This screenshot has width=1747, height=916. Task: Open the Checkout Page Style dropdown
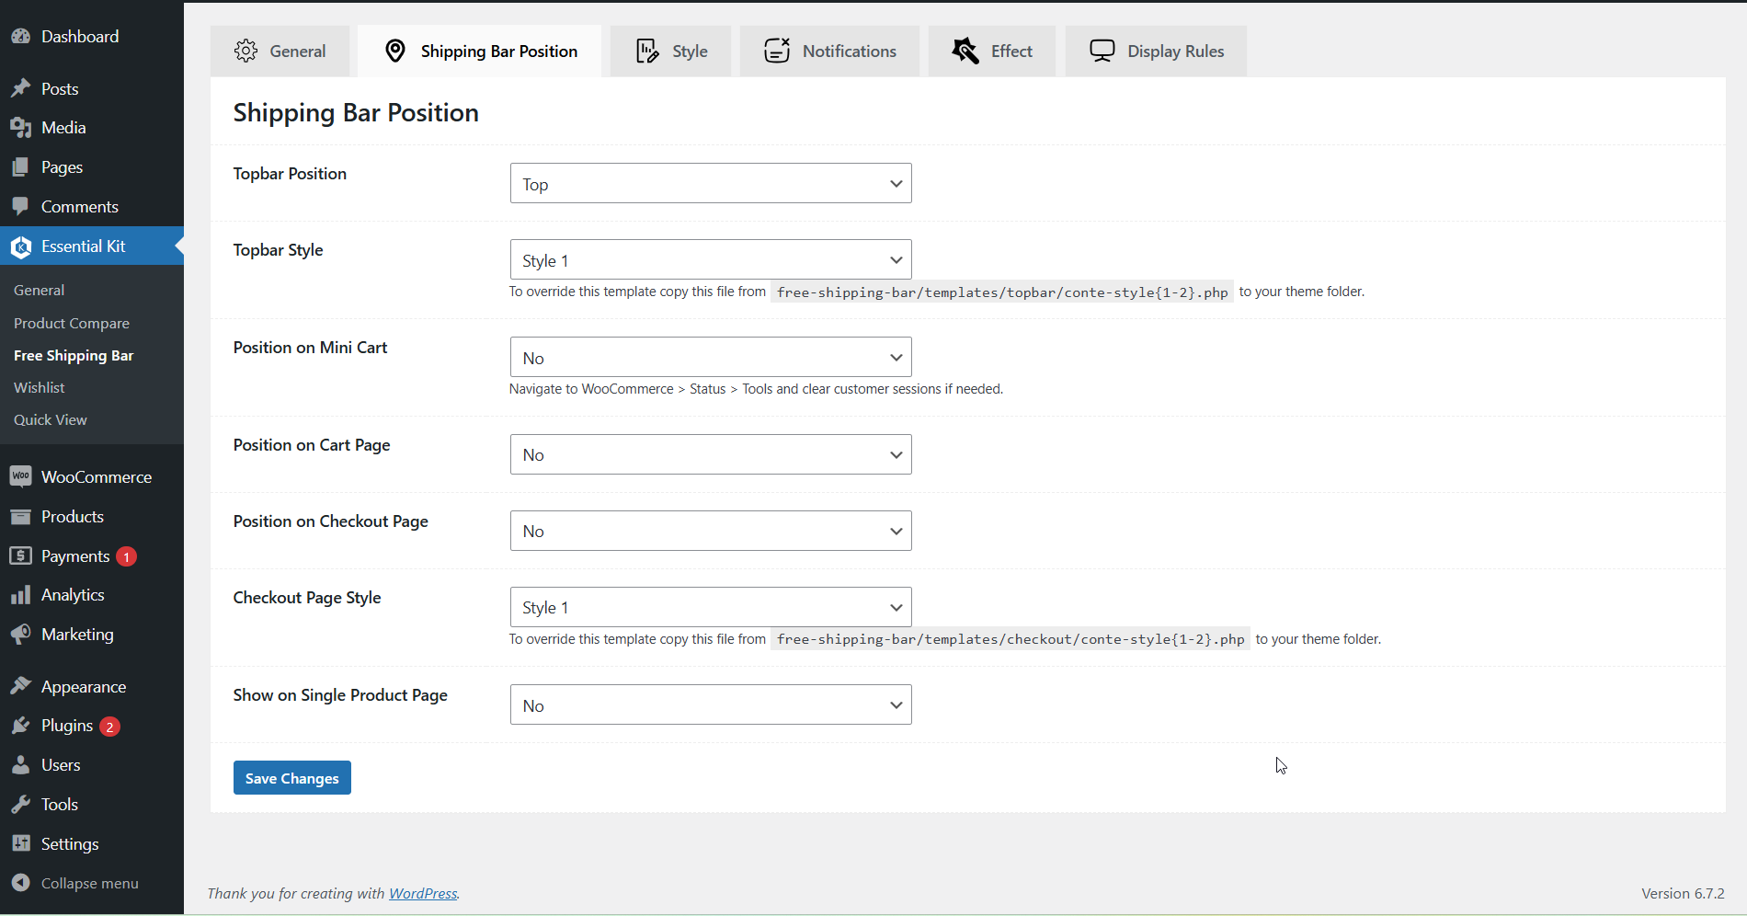(x=711, y=607)
